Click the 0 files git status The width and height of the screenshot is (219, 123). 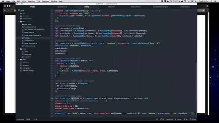pyautogui.click(x=193, y=119)
